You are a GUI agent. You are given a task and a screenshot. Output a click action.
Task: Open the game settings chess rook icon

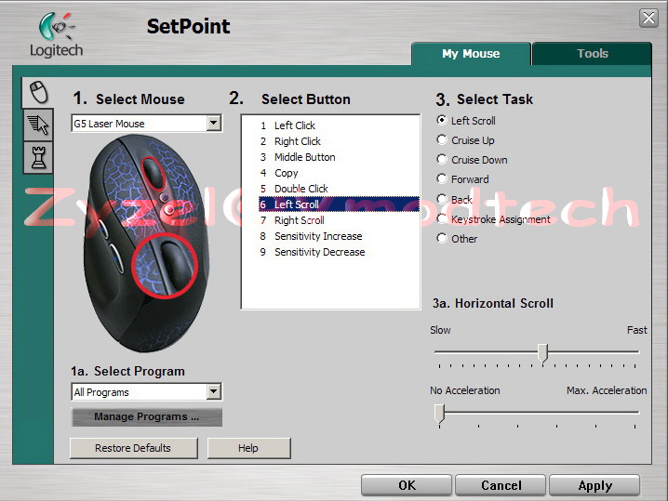pos(38,157)
